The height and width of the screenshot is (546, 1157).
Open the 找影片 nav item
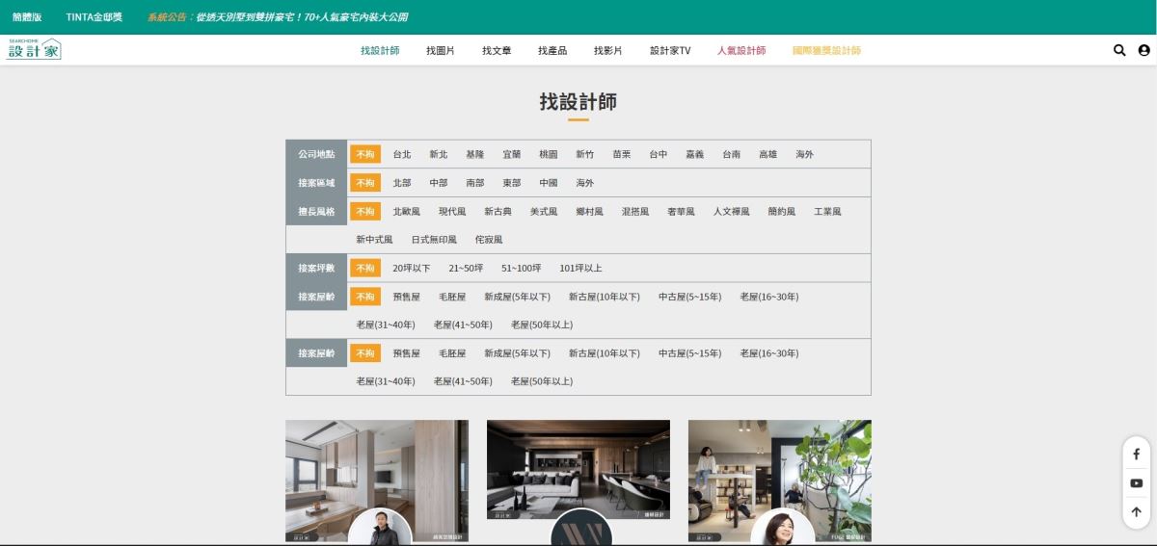[608, 50]
